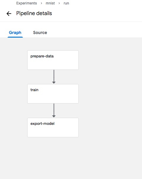
Task: Select the train pipeline node
Action: (53, 94)
